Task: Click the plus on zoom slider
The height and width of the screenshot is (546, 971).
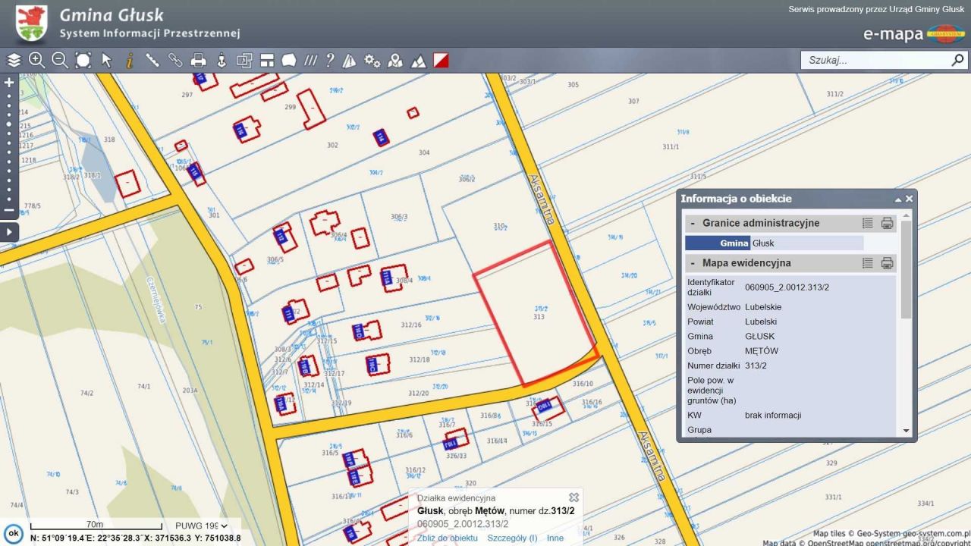Action: point(9,83)
